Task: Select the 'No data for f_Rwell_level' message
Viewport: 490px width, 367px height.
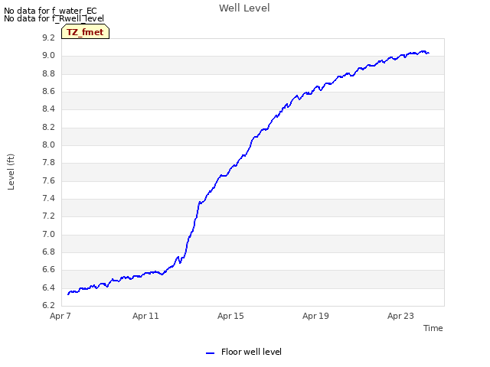Action: pyautogui.click(x=54, y=18)
